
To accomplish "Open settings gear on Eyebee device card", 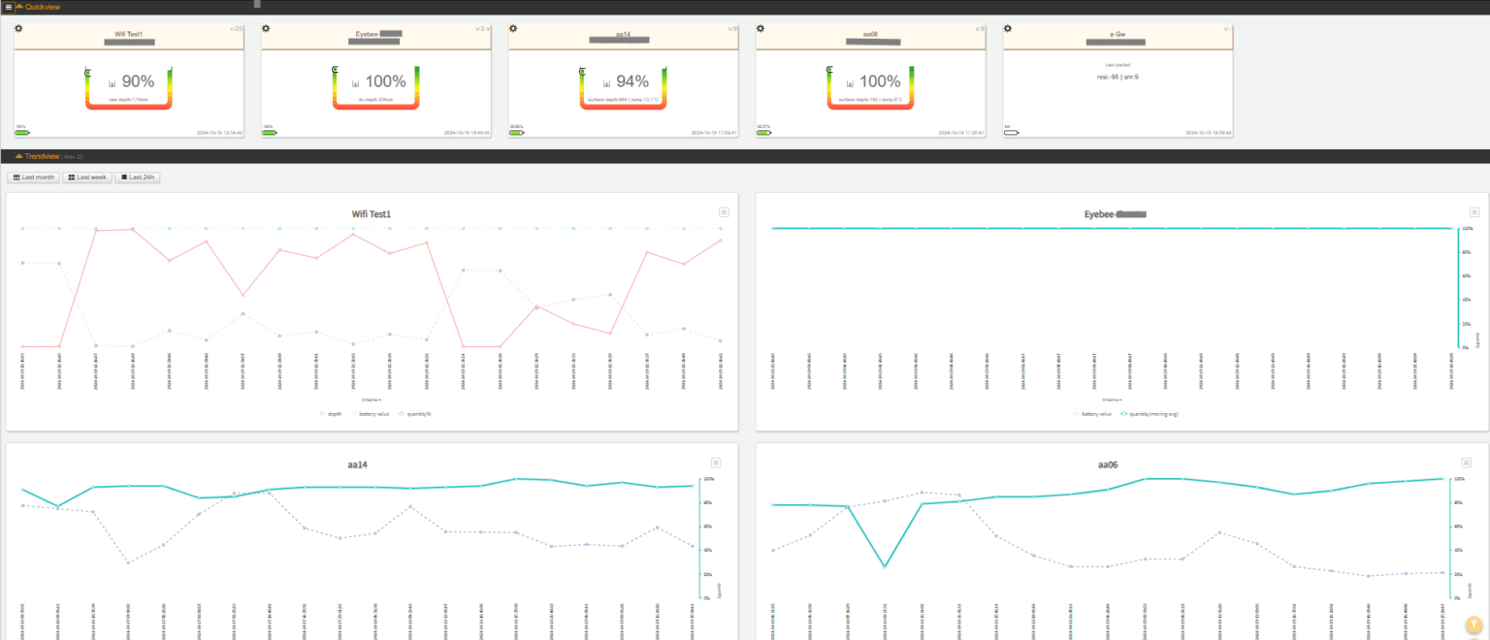I will 266,28.
